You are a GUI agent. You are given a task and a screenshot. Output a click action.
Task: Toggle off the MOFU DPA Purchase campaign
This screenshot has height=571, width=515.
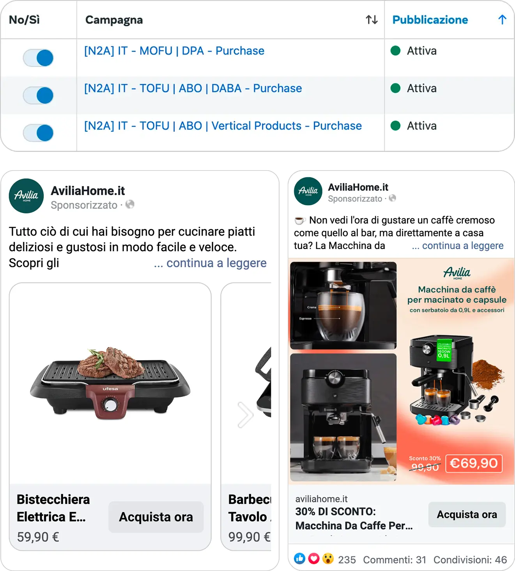(x=38, y=58)
